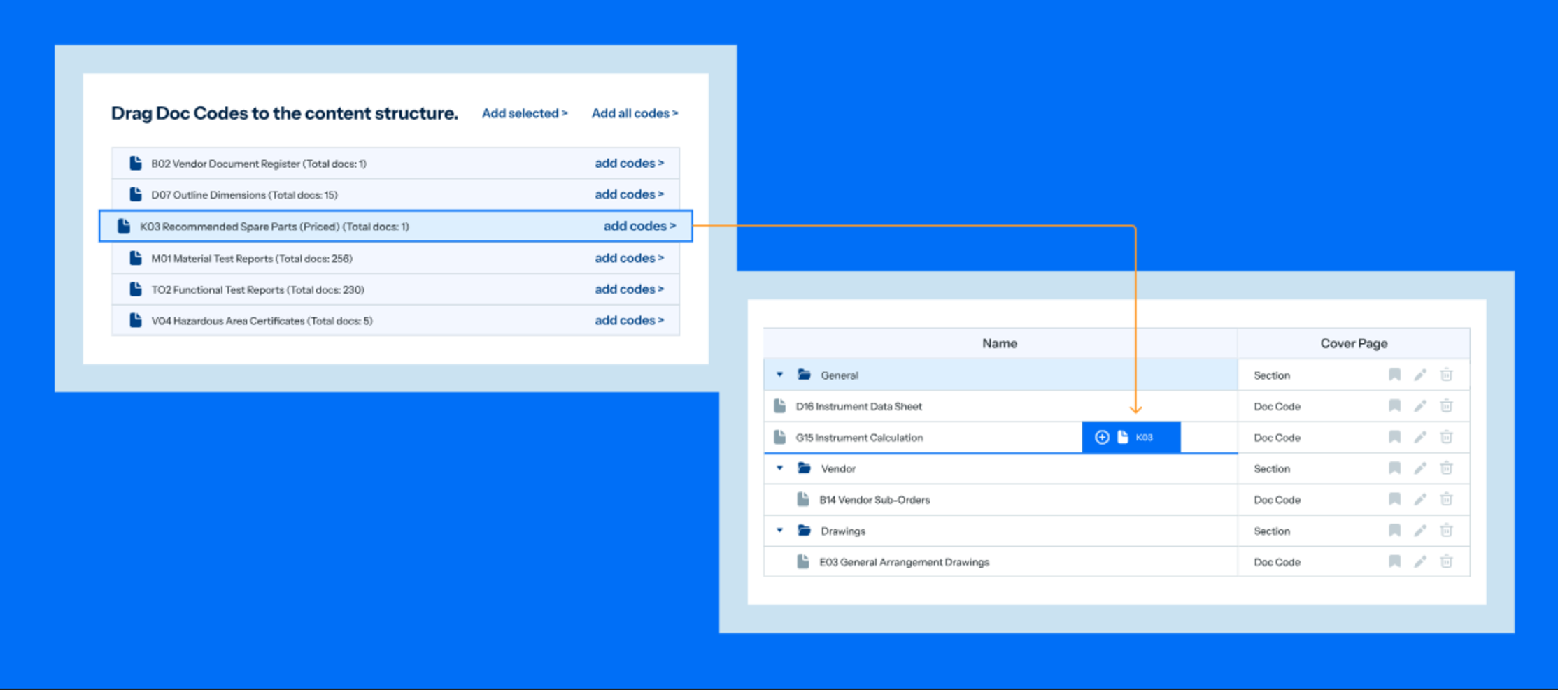Click bookmark icon for E03 General Arrangement Drawings
This screenshot has width=1558, height=690.
(x=1394, y=561)
